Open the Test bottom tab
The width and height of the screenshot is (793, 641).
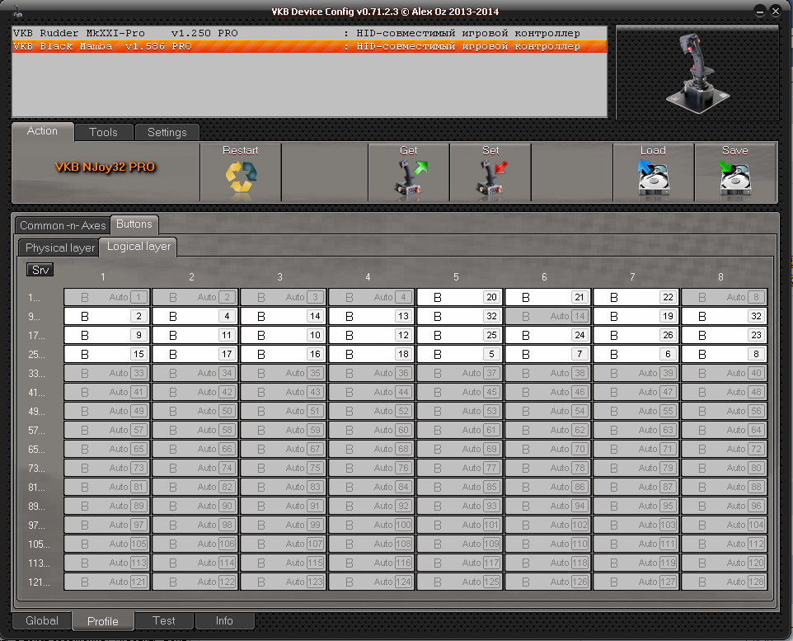pos(164,620)
